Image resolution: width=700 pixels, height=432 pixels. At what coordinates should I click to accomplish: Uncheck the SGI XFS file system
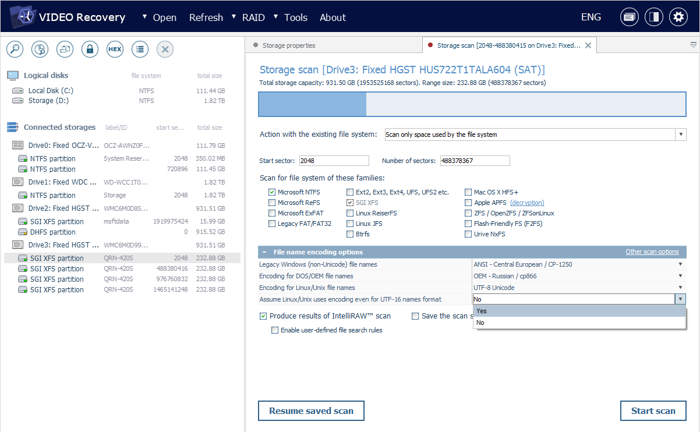[x=350, y=203]
